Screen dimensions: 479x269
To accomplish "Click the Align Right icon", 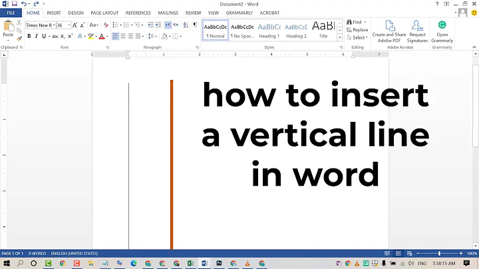I will pos(130,37).
